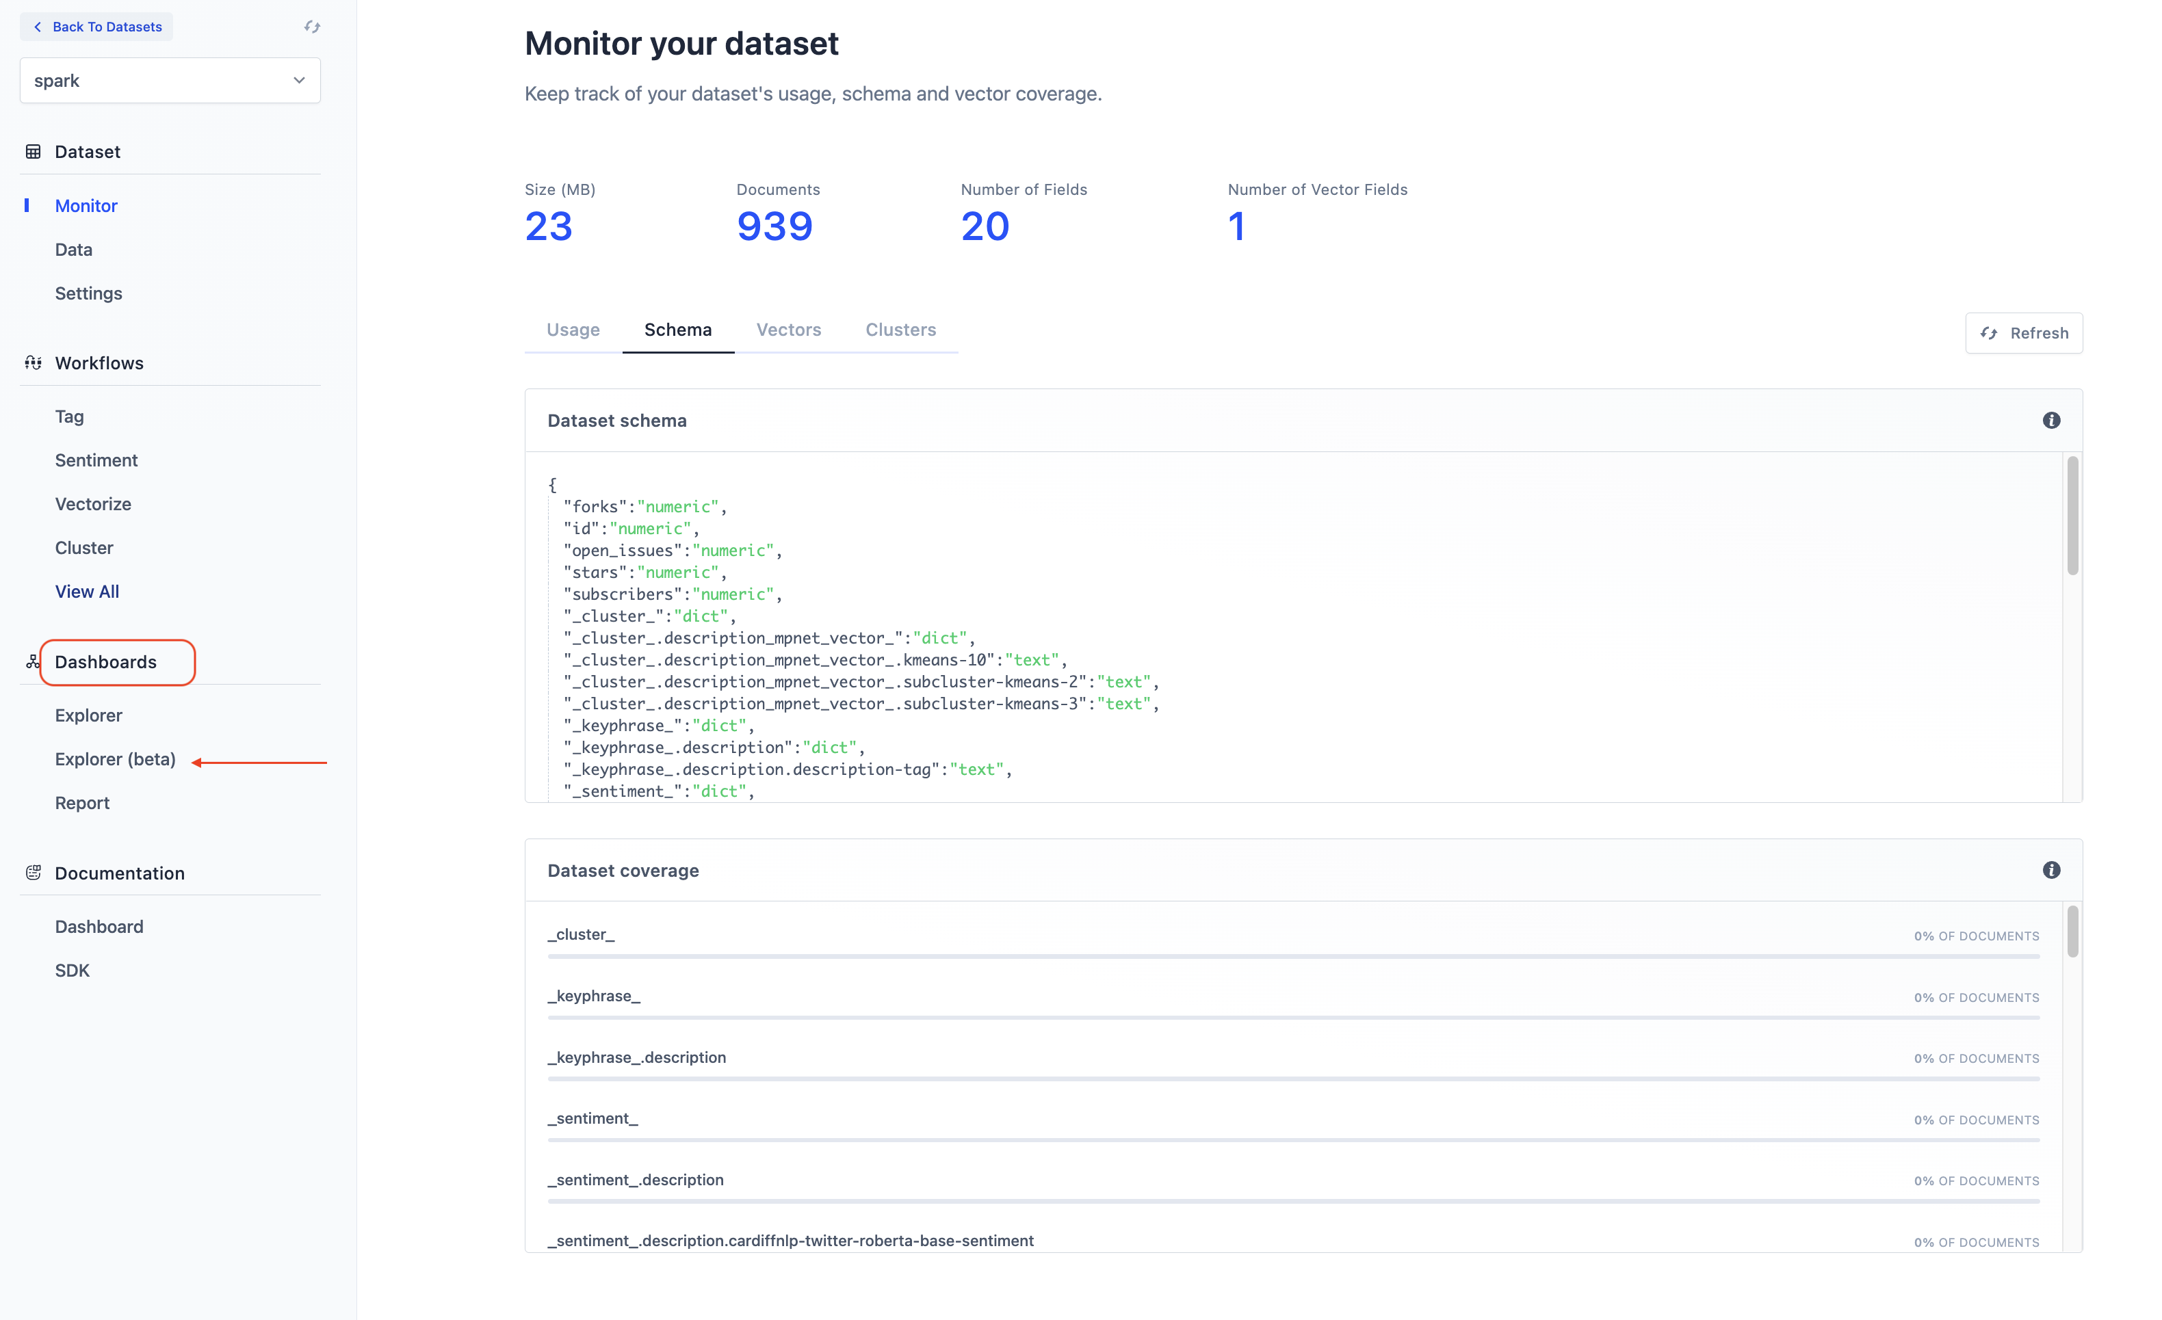The image size is (2162, 1320).
Task: Open the Vectorize workflow
Action: pos(93,503)
